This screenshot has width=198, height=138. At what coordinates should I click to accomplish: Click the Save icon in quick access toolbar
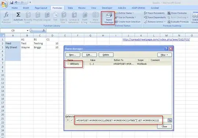(12, 3)
